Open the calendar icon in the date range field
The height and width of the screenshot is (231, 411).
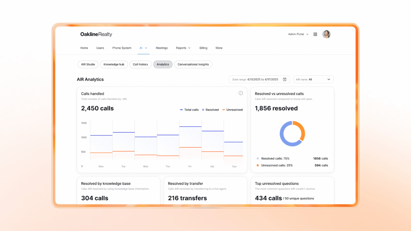[284, 79]
